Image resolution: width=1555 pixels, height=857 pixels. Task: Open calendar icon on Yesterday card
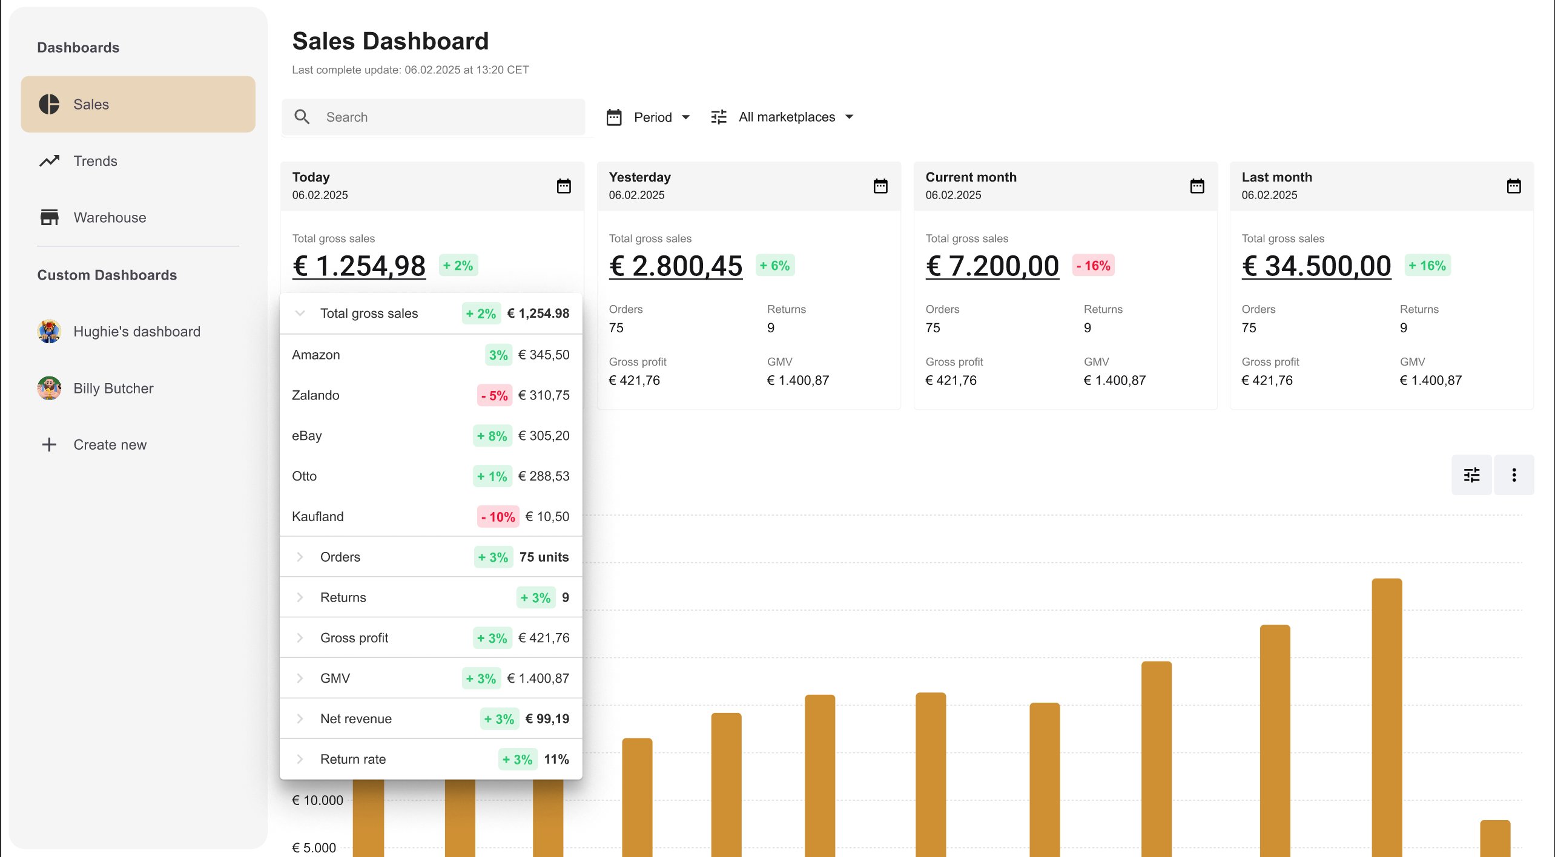[x=880, y=186]
